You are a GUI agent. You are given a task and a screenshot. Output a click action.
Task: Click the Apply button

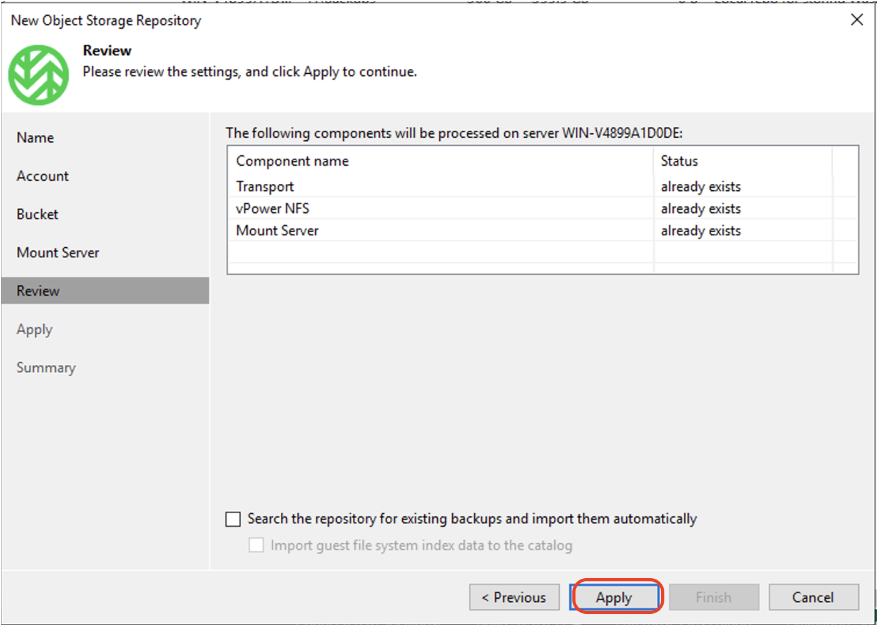pos(616,598)
